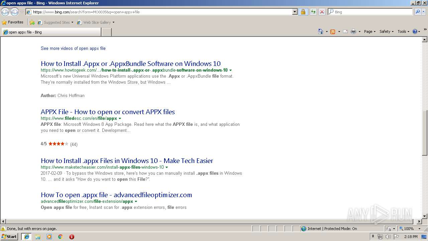Click horizontal scrollbar left arrow
Viewport: 428px width, 241px height.
pyautogui.click(x=3, y=221)
